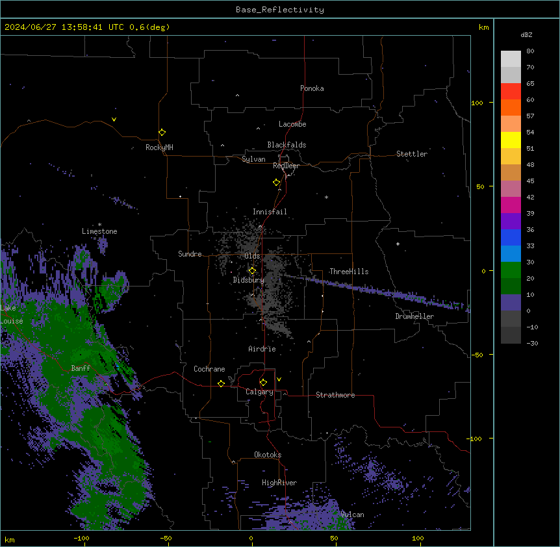This screenshot has width=560, height=547.
Task: Select the pink 42-45 dBZ legend color
Action: (x=511, y=189)
